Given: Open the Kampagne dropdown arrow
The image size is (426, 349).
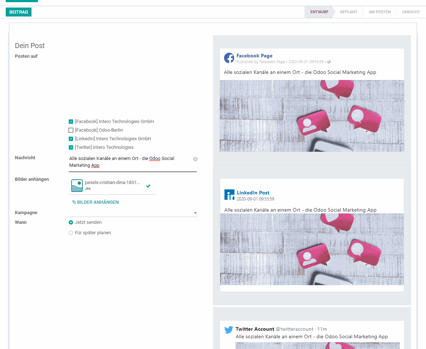Looking at the screenshot, I should (x=195, y=213).
